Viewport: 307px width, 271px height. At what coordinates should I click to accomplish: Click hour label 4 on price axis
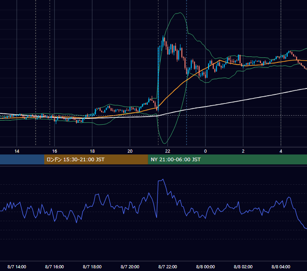[x=281, y=151]
